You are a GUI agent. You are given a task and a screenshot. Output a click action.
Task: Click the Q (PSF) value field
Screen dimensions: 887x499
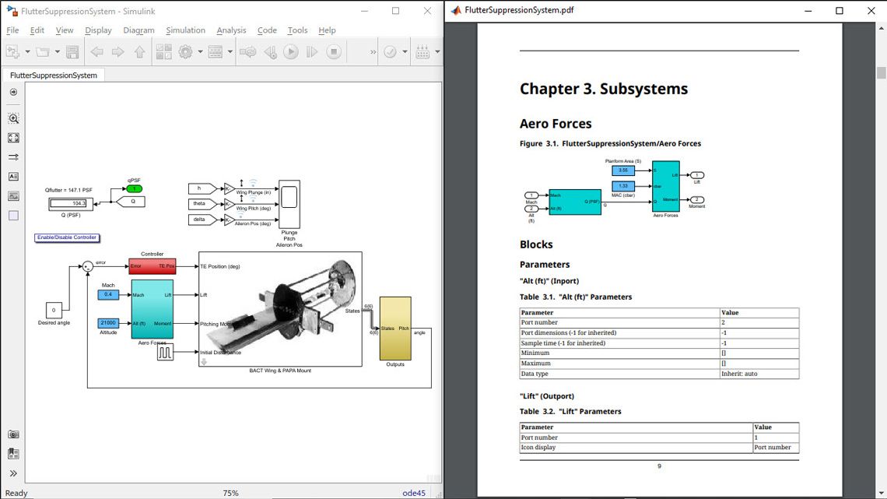click(x=70, y=204)
